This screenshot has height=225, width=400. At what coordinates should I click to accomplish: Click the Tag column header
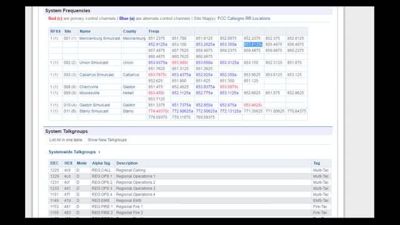(317, 163)
